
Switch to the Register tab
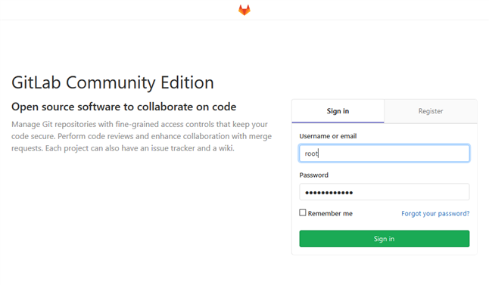pyautogui.click(x=431, y=111)
